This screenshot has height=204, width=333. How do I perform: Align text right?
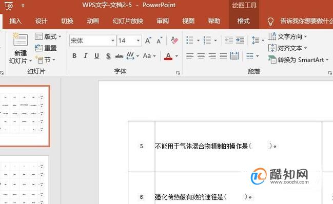[212, 56]
